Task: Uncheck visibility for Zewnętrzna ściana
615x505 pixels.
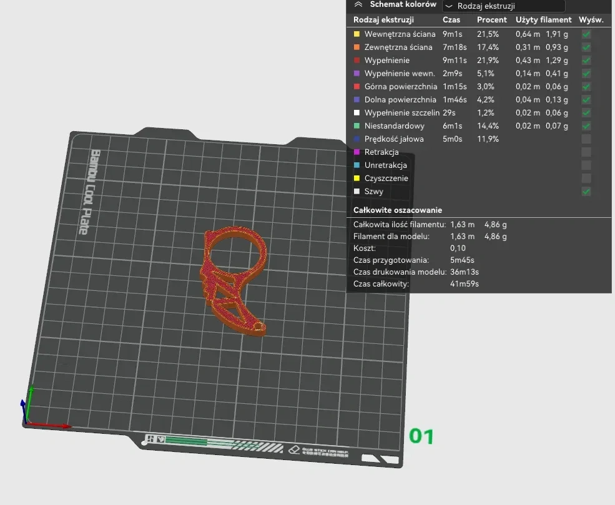Action: point(586,47)
